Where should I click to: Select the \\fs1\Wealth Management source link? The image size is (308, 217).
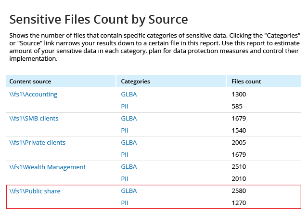(x=48, y=167)
